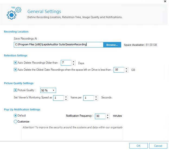Screen dimensions: 169x150
Task: Toggle the Picture Quality checkbox
Action: tap(15, 90)
